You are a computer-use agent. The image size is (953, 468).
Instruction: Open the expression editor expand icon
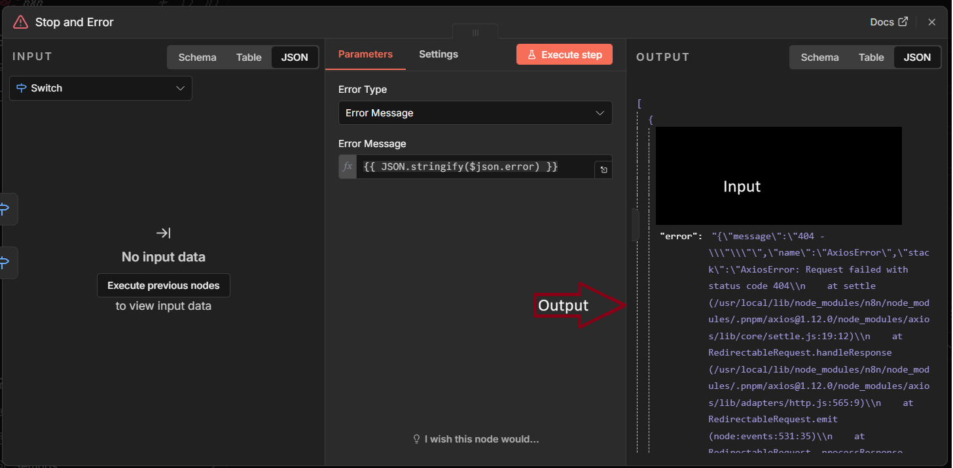click(603, 170)
